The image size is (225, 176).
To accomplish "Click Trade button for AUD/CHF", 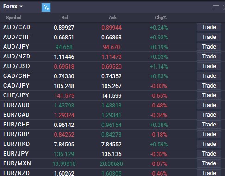I will pyautogui.click(x=209, y=37).
